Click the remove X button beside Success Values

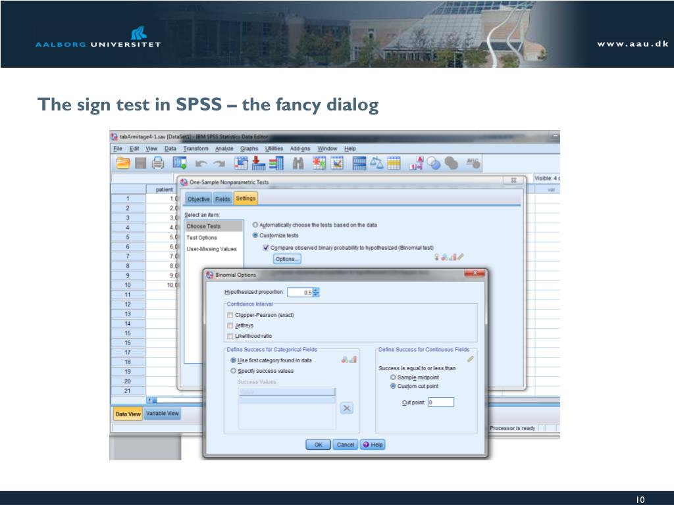pos(346,408)
